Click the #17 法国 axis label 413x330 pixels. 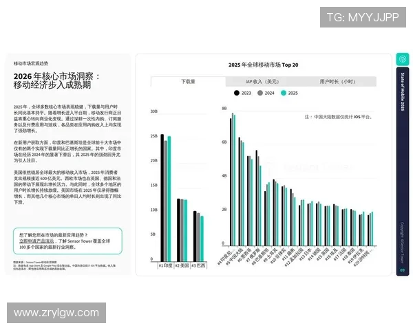pos(340,254)
